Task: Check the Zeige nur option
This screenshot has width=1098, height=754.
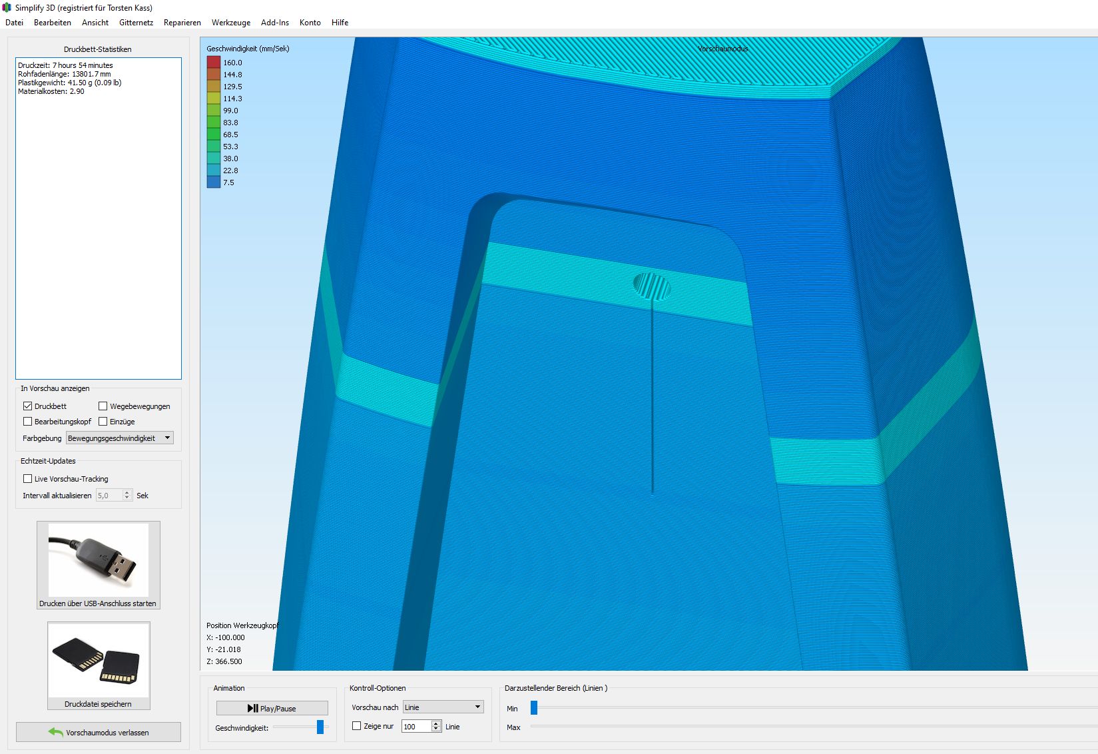Action: (x=357, y=726)
